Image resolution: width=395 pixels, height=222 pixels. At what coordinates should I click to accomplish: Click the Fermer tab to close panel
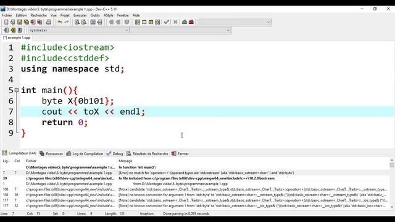point(180,154)
